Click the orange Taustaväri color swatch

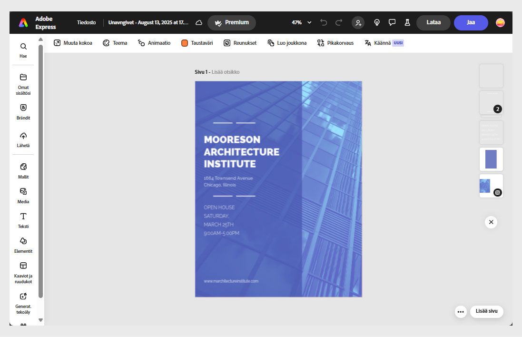click(x=184, y=43)
